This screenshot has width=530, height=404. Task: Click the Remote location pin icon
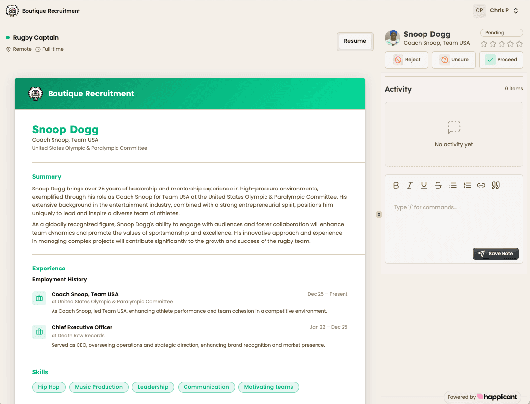point(8,49)
